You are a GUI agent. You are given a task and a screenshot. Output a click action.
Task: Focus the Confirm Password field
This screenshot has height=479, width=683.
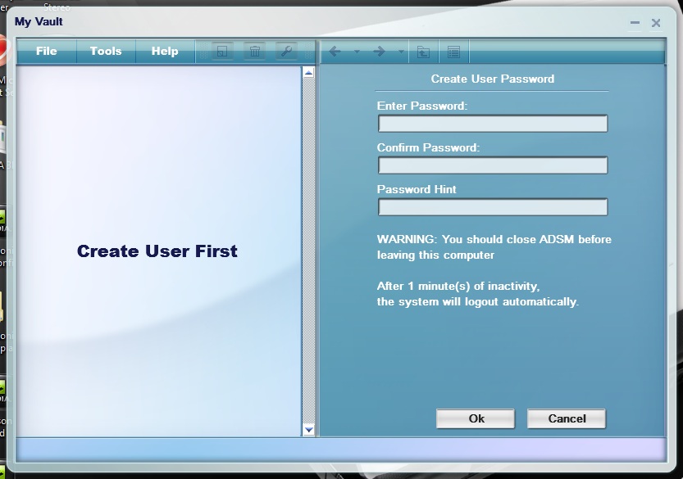click(x=492, y=165)
